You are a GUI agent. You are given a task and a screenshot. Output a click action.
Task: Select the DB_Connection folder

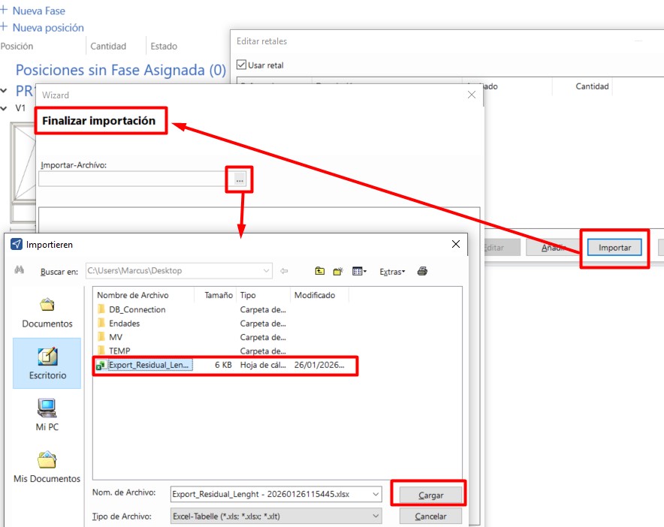pyautogui.click(x=137, y=309)
